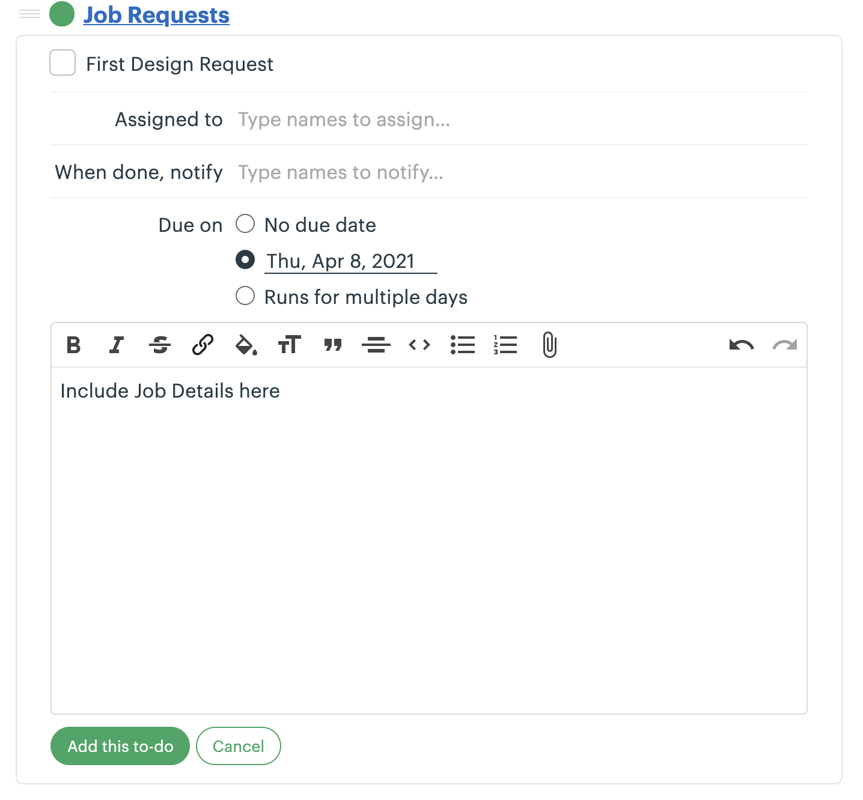Insert a link with the chain icon
This screenshot has height=800, width=863.
pyautogui.click(x=203, y=345)
